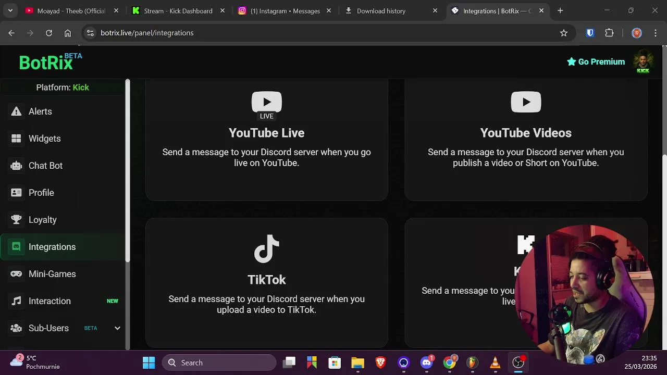Viewport: 667px width, 375px height.
Task: Open the browser extensions puzzle icon
Action: (x=609, y=33)
